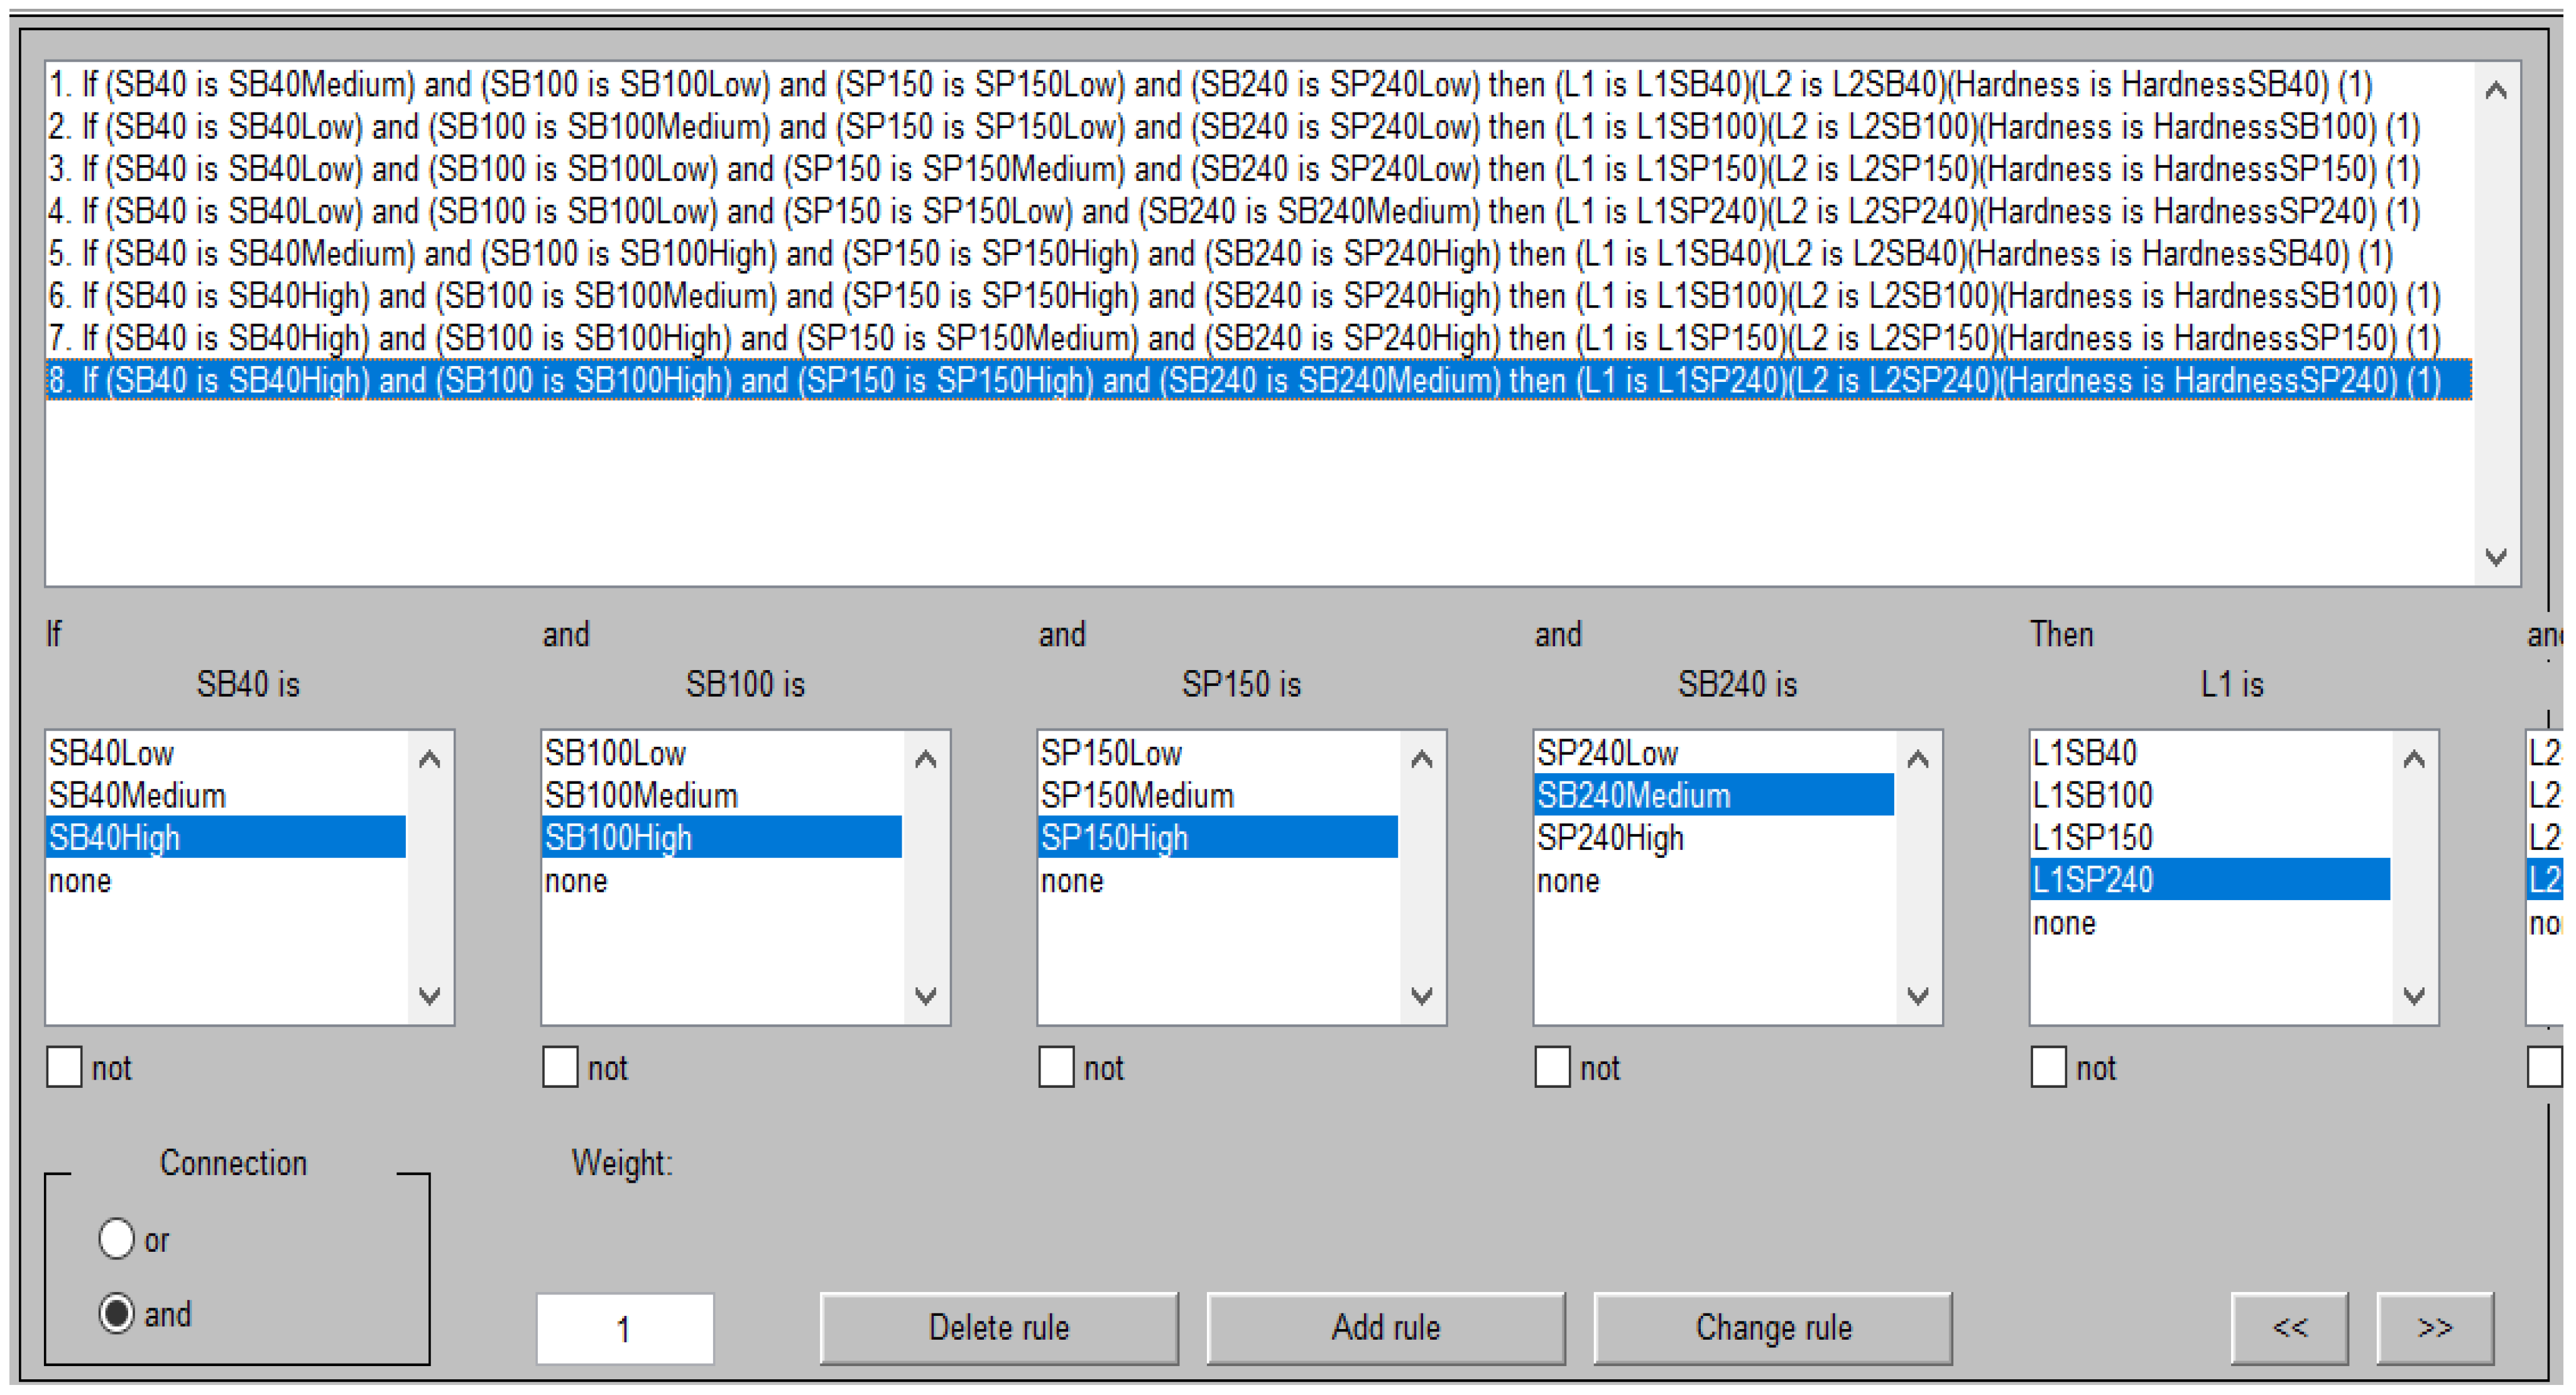The width and height of the screenshot is (2576, 1395).
Task: Click the SB100 list scroll-down arrow
Action: click(x=926, y=995)
